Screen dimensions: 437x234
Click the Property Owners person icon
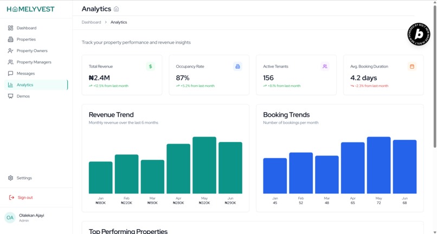(11, 51)
